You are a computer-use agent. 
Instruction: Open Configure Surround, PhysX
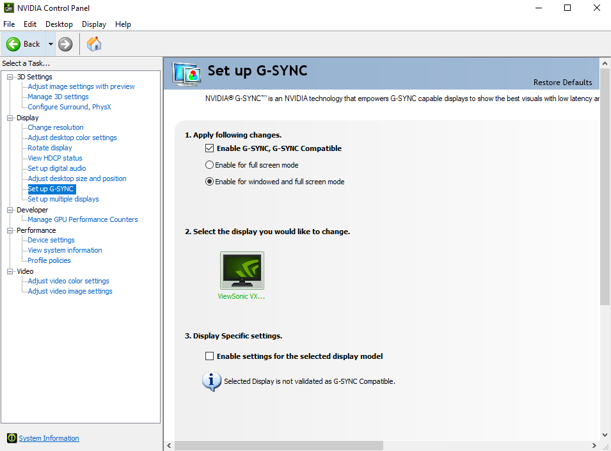(x=69, y=107)
